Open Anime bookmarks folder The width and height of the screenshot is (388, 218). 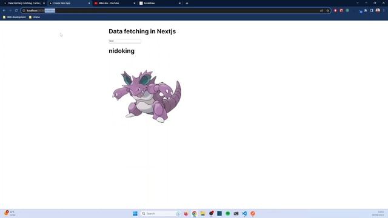(35, 17)
